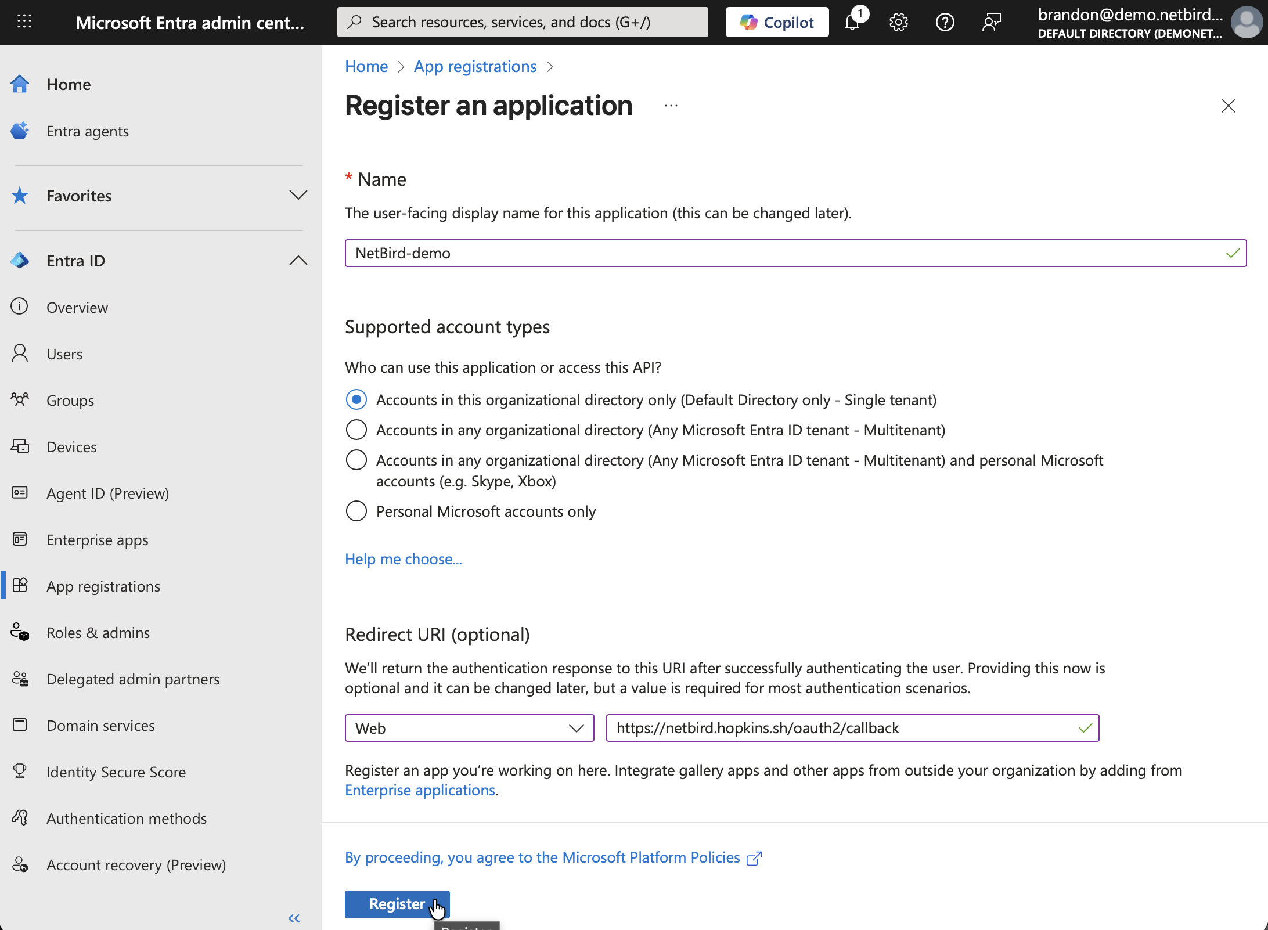Open the notifications bell
This screenshot has width=1268, height=930.
[852, 22]
